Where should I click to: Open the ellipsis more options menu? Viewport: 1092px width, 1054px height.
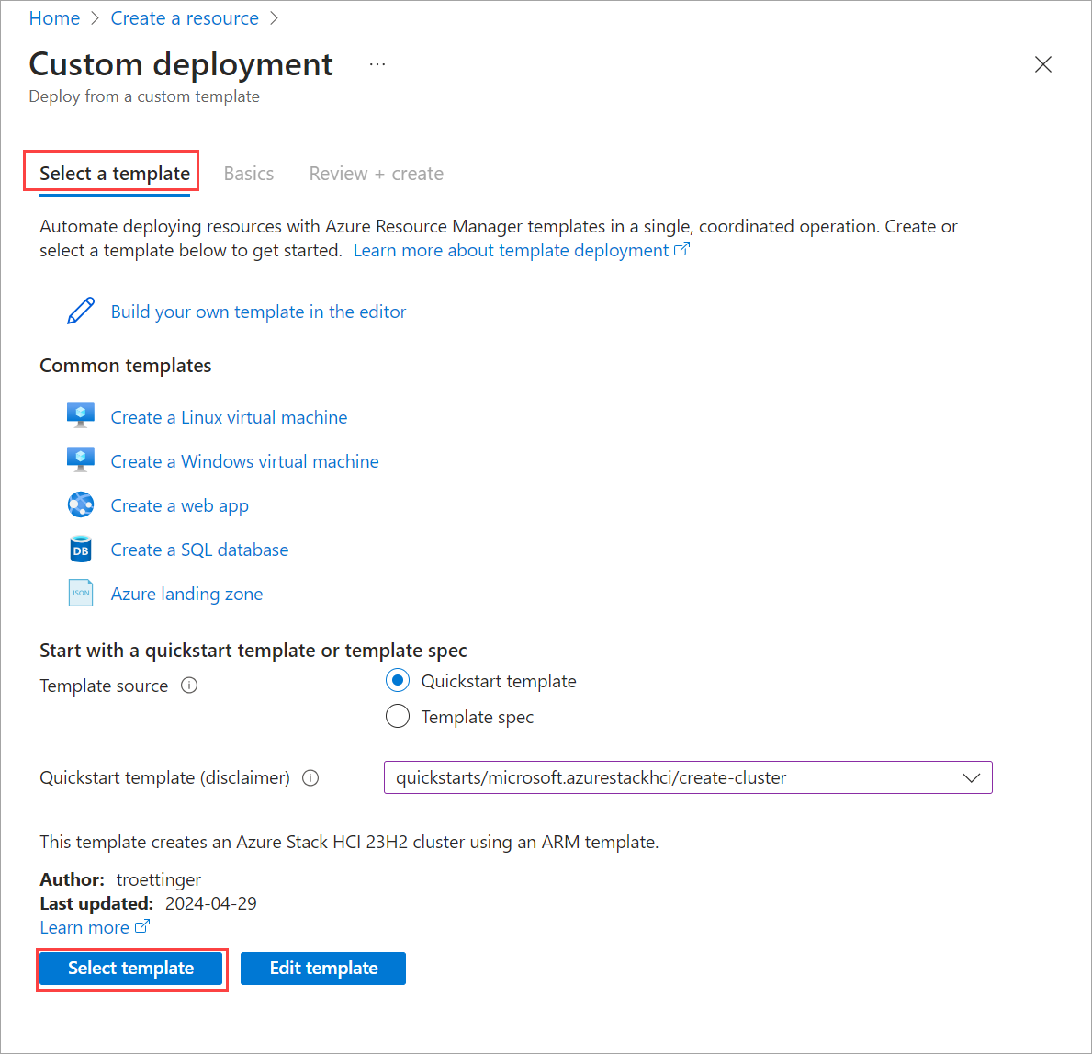(x=377, y=64)
